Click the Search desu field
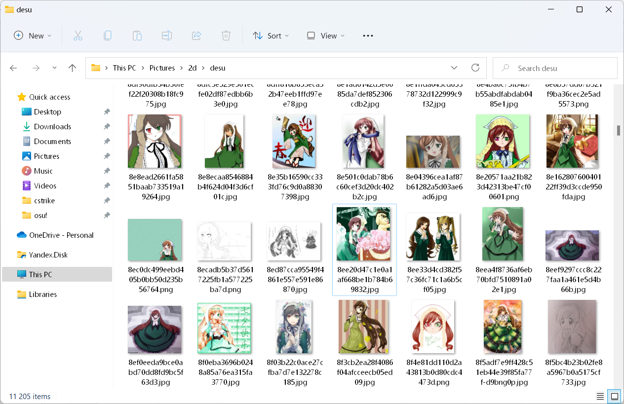Viewport: 624px width, 404px height. pos(555,68)
